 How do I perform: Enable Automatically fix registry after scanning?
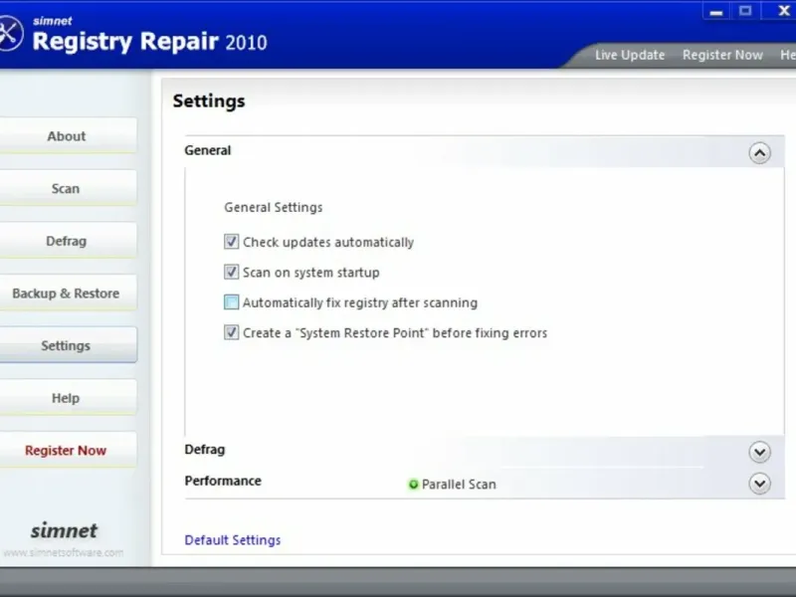pos(232,302)
